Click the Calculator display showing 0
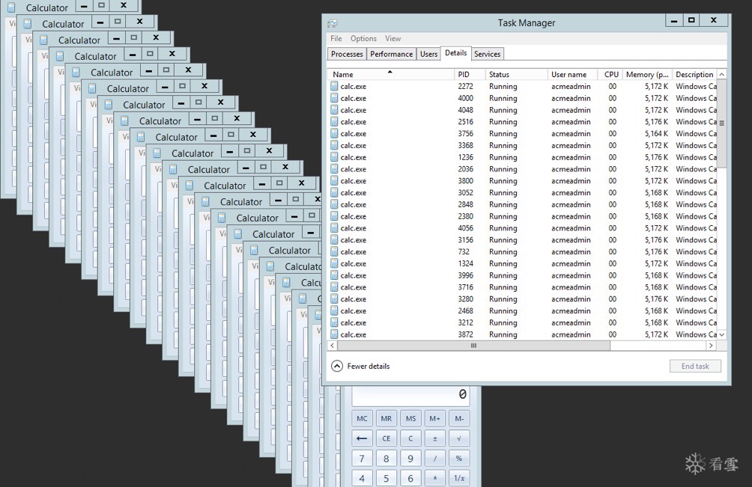The width and height of the screenshot is (752, 487). pyautogui.click(x=410, y=395)
